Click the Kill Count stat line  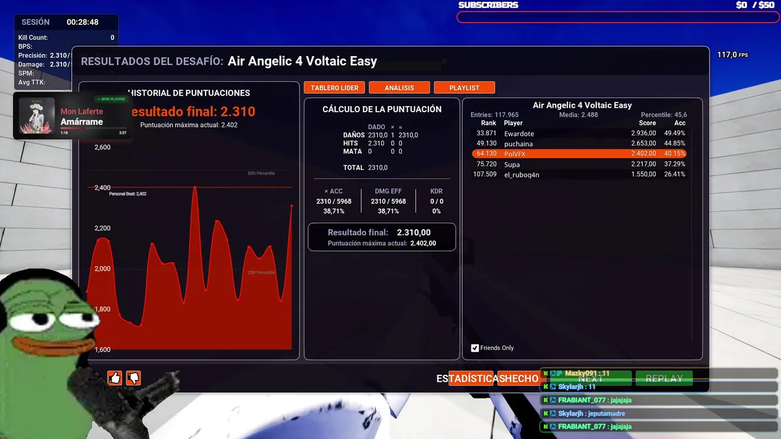[x=66, y=38]
